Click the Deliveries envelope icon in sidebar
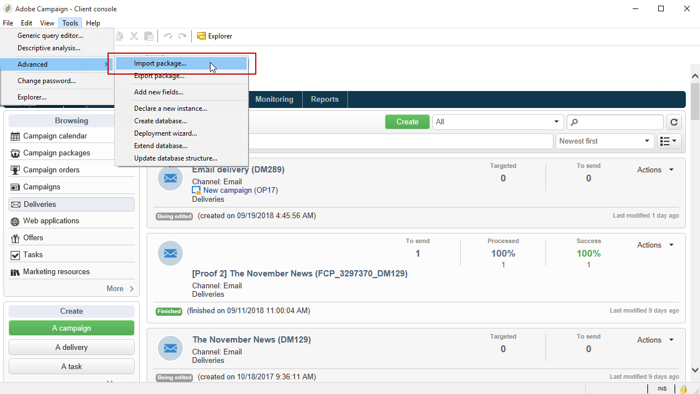 (16, 205)
